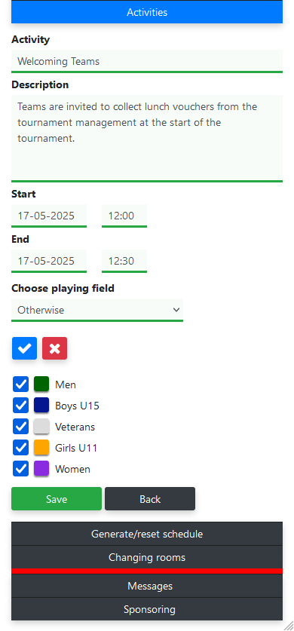This screenshot has height=631, width=294.
Task: Click the blue checkmark select-all icon
Action: [x=25, y=348]
